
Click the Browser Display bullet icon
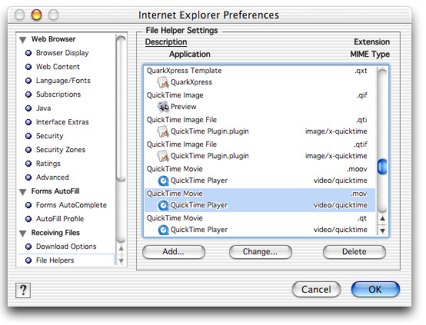28,53
